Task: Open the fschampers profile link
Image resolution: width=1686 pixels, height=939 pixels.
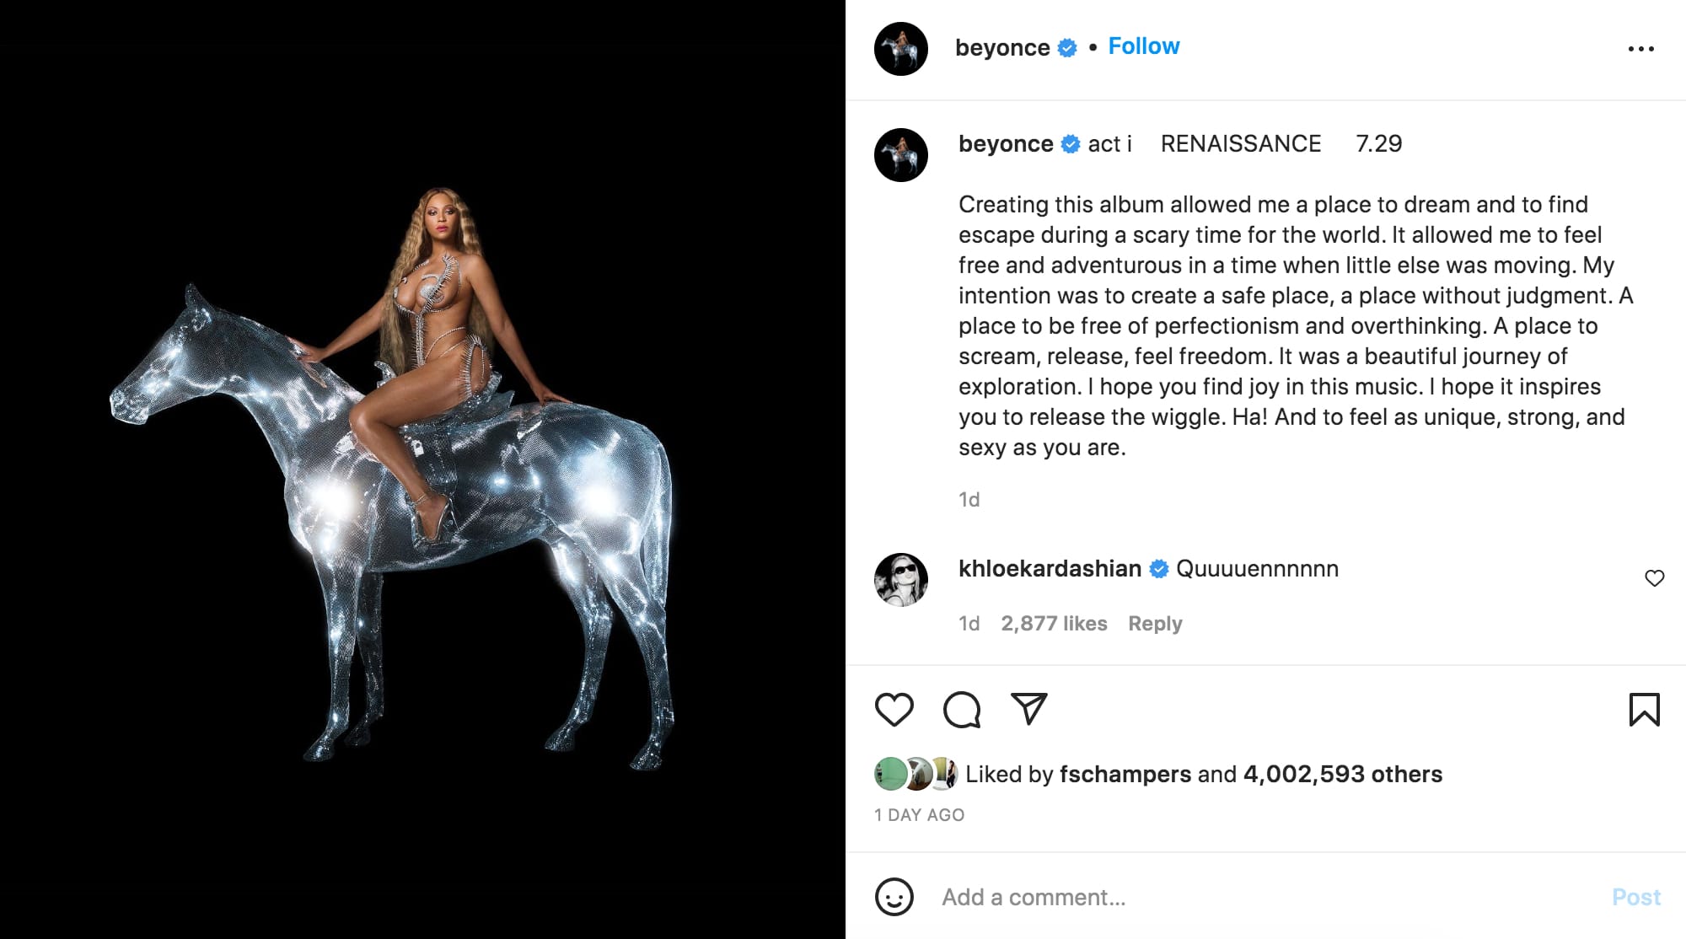Action: click(1125, 774)
